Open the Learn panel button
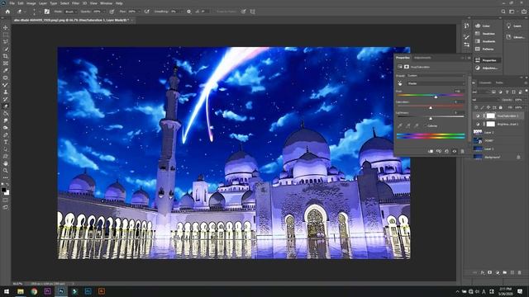529x297 pixels. point(514,26)
